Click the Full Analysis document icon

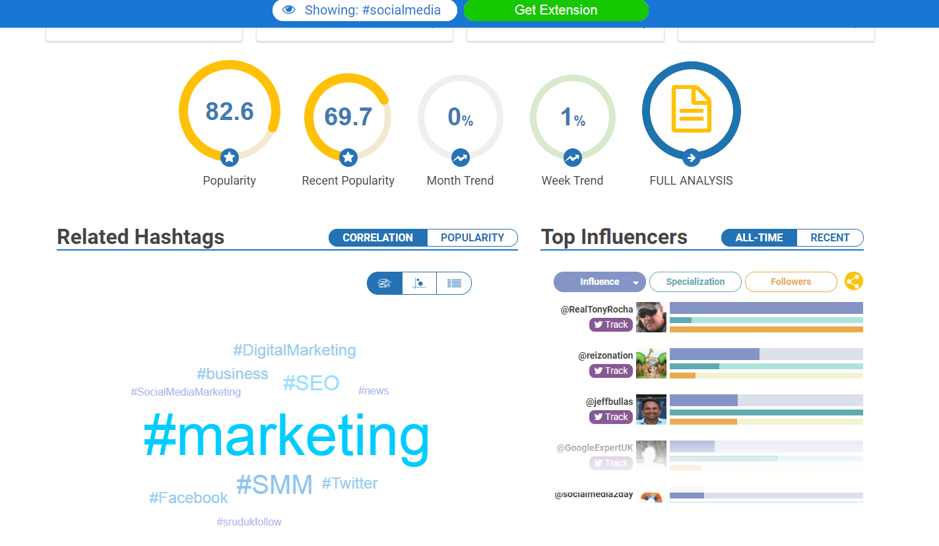[x=691, y=110]
